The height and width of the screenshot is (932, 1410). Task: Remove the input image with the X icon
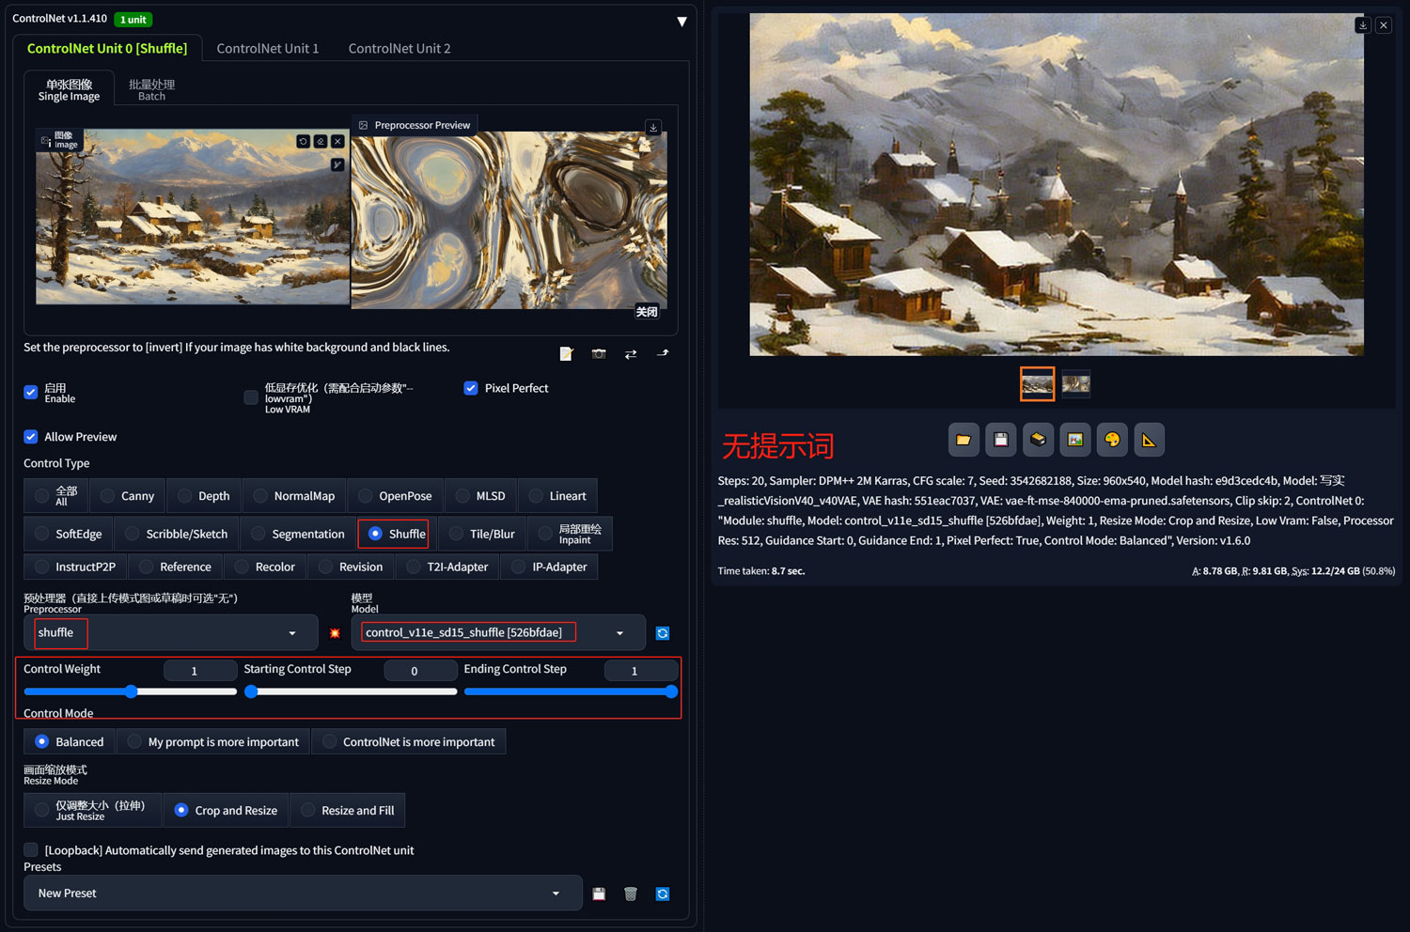click(337, 141)
